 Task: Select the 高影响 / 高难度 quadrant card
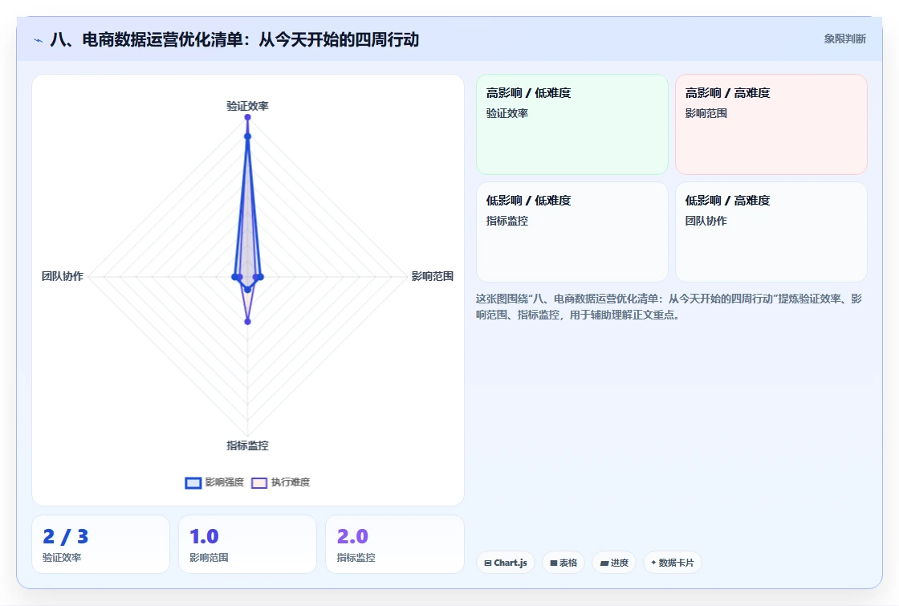[771, 124]
